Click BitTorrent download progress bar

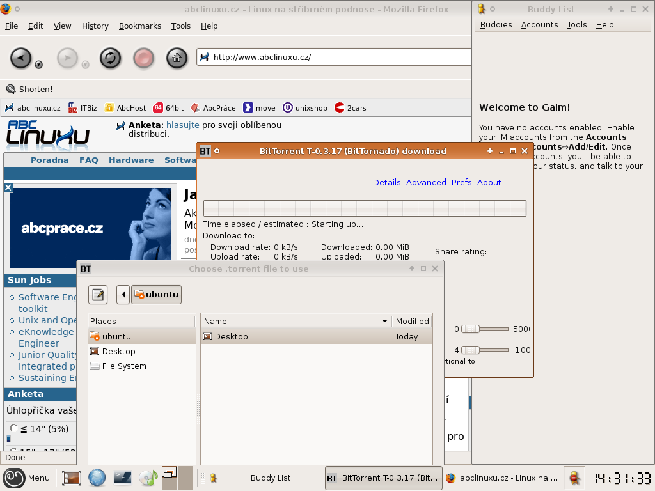coord(365,208)
